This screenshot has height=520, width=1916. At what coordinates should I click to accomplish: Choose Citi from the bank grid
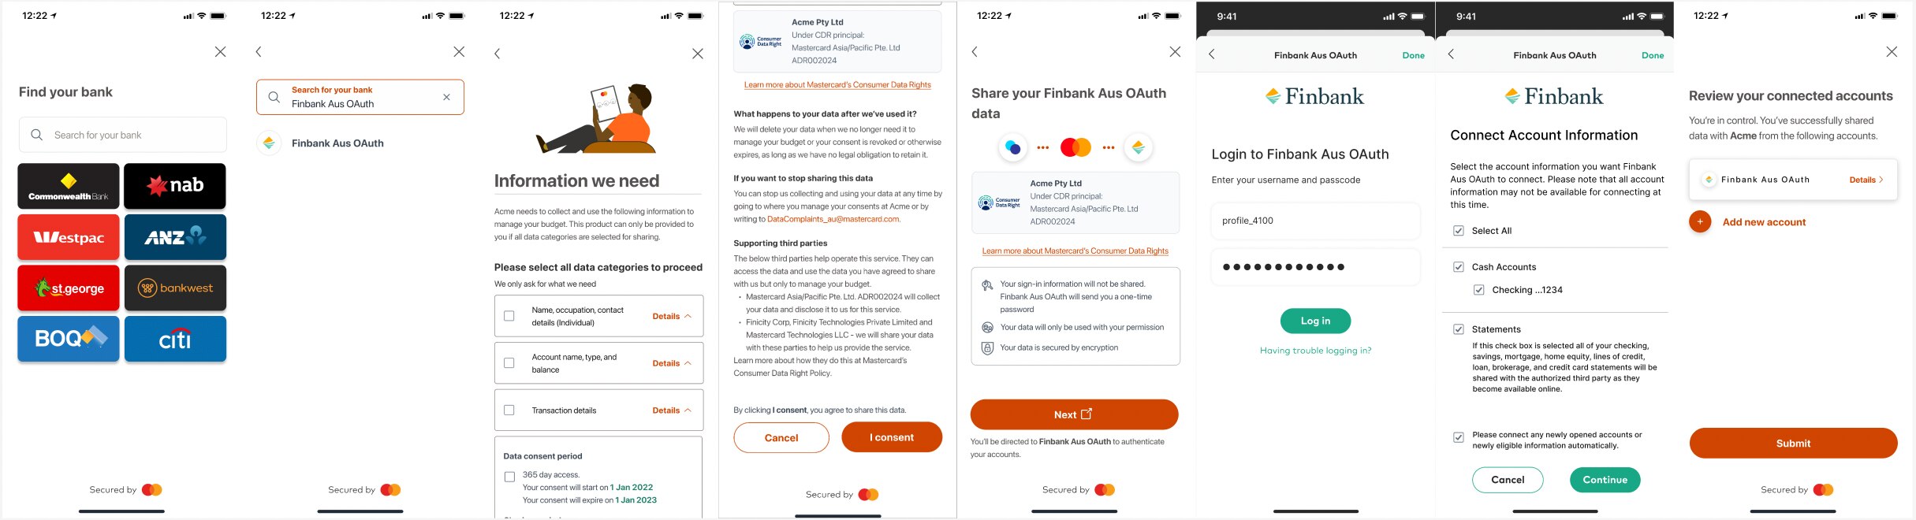point(174,338)
